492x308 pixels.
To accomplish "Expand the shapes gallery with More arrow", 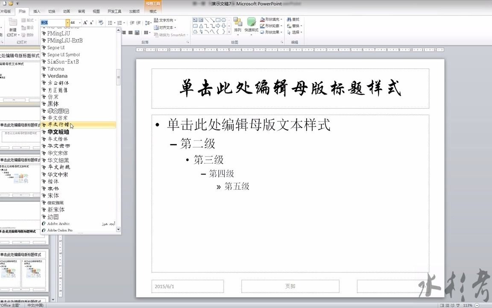I will pyautogui.click(x=229, y=31).
